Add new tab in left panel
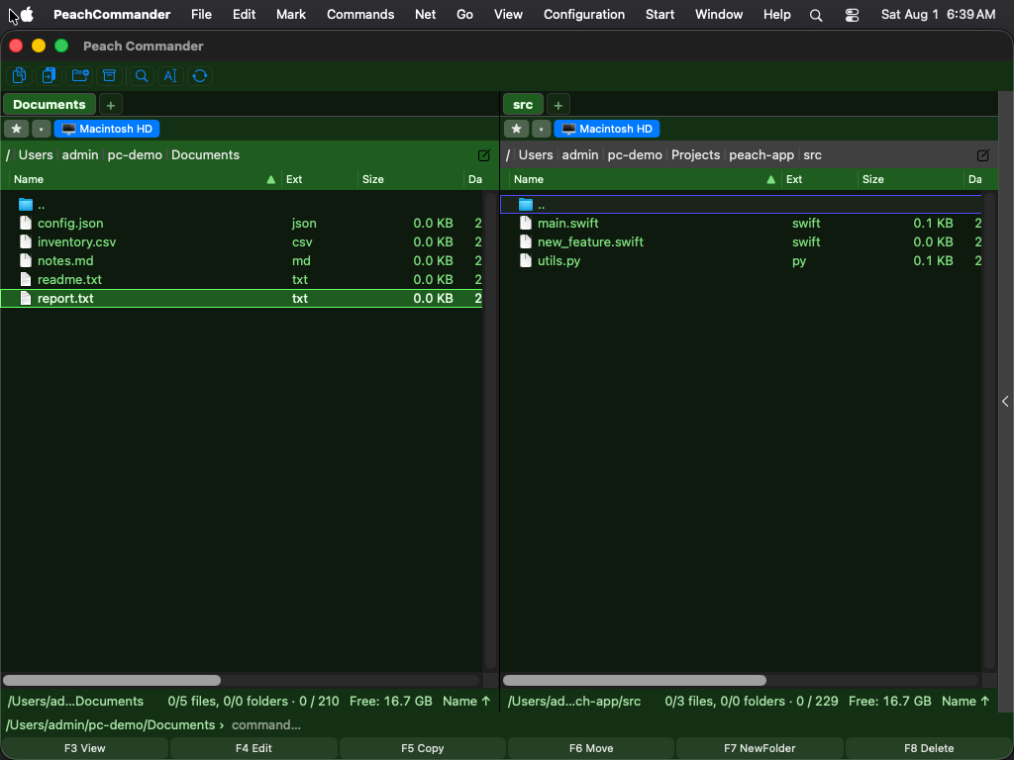 pos(111,105)
